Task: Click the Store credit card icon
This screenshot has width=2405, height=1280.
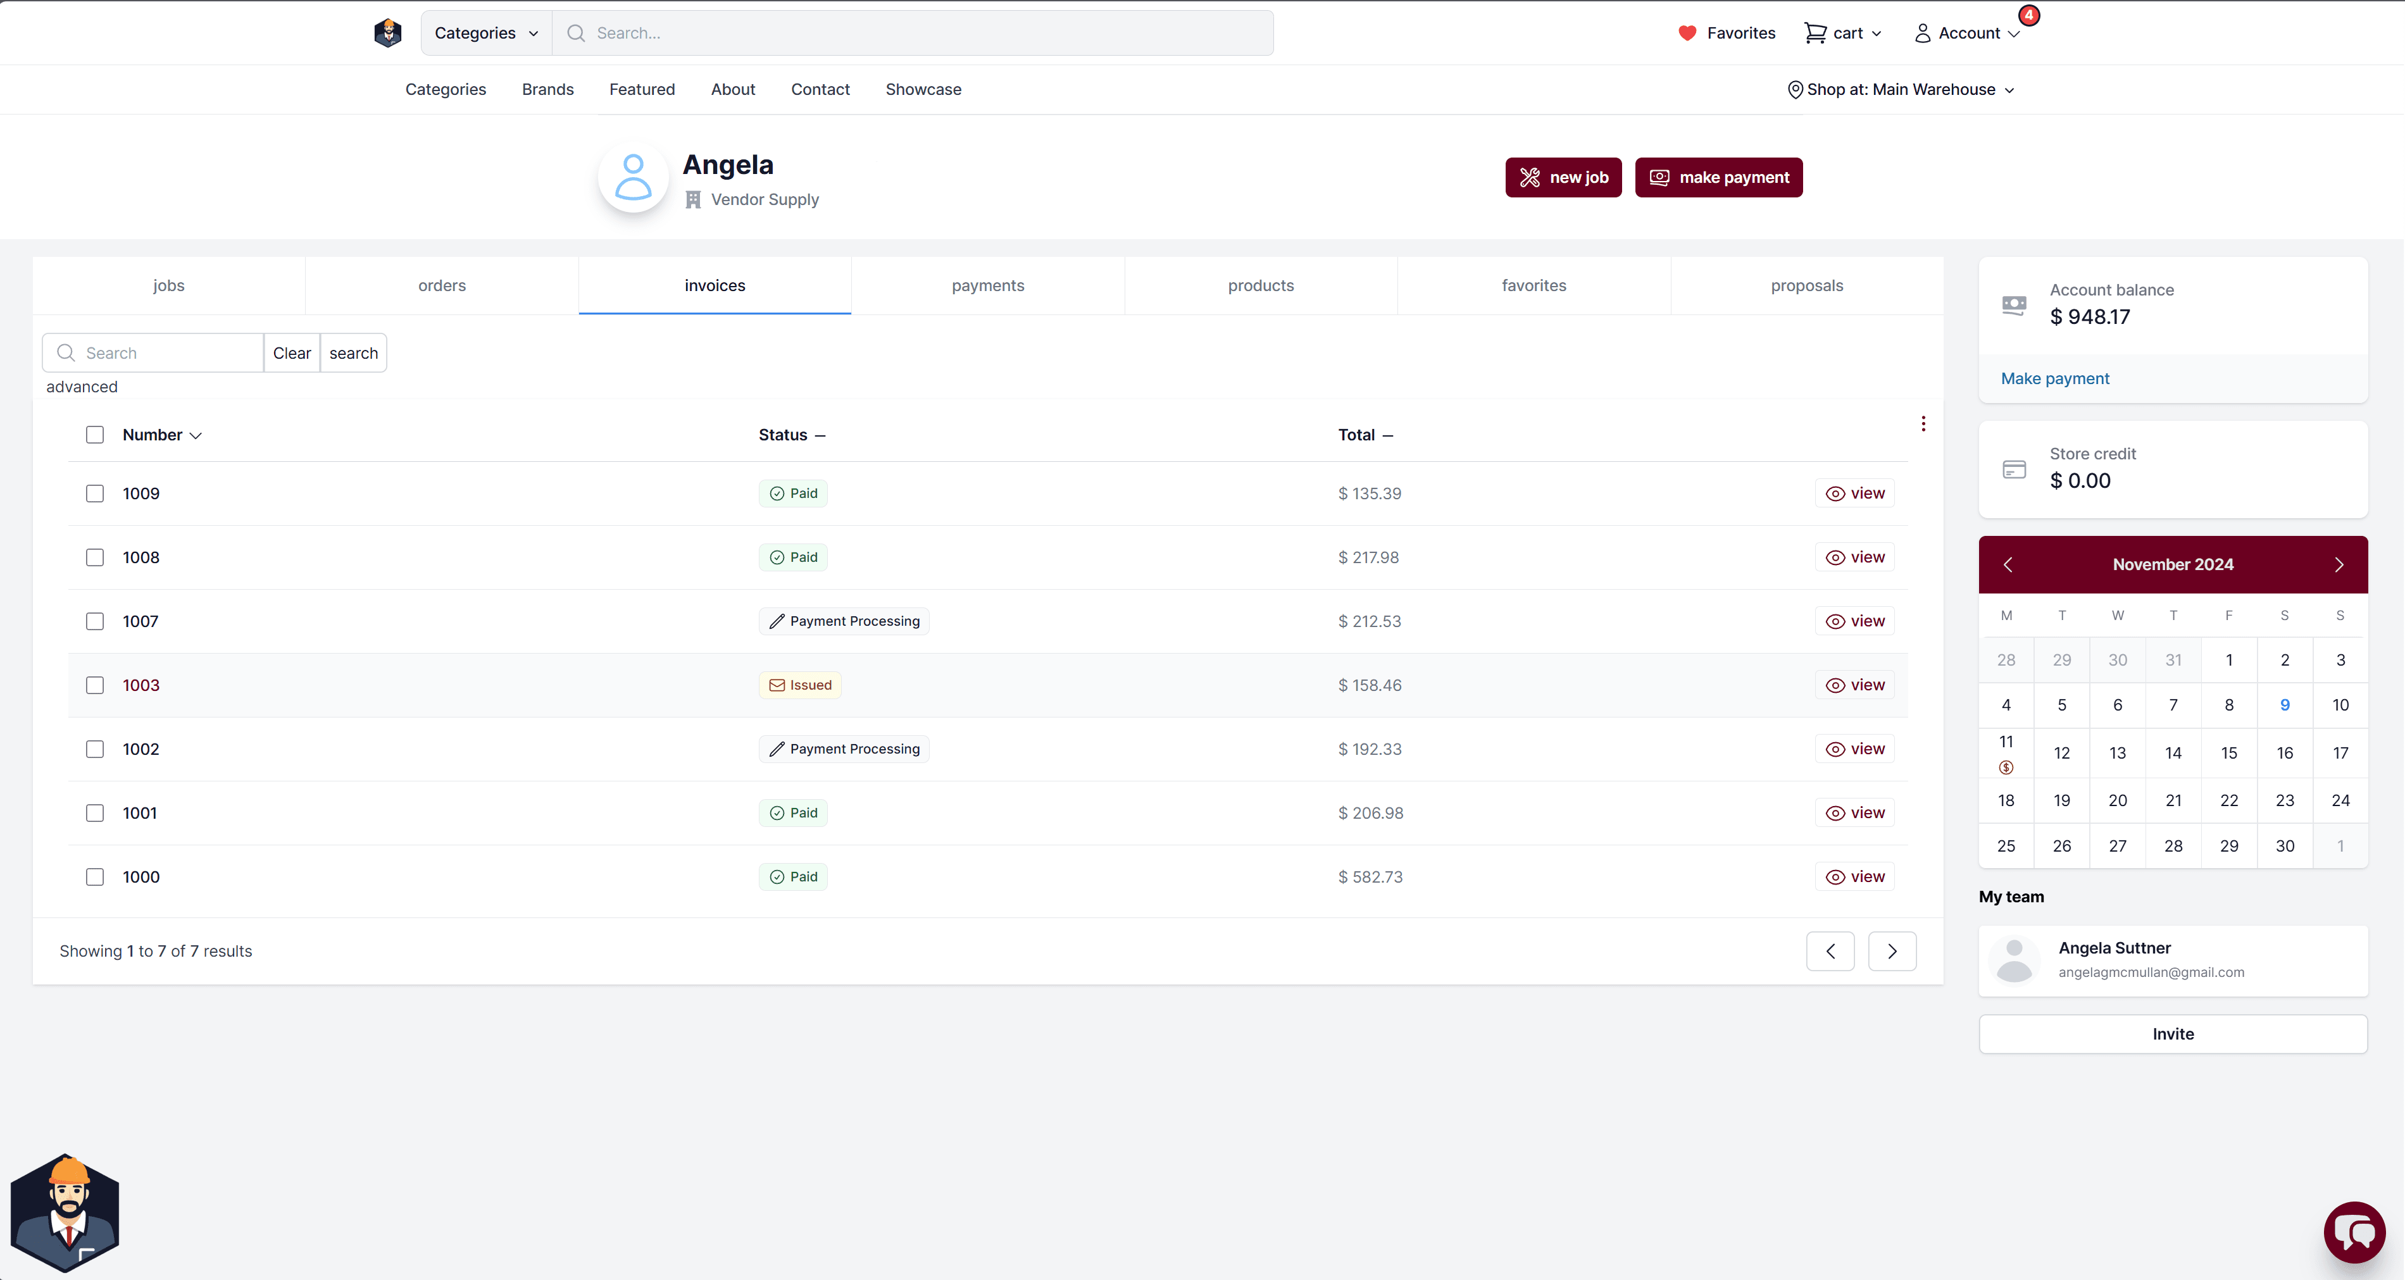Action: point(2015,469)
